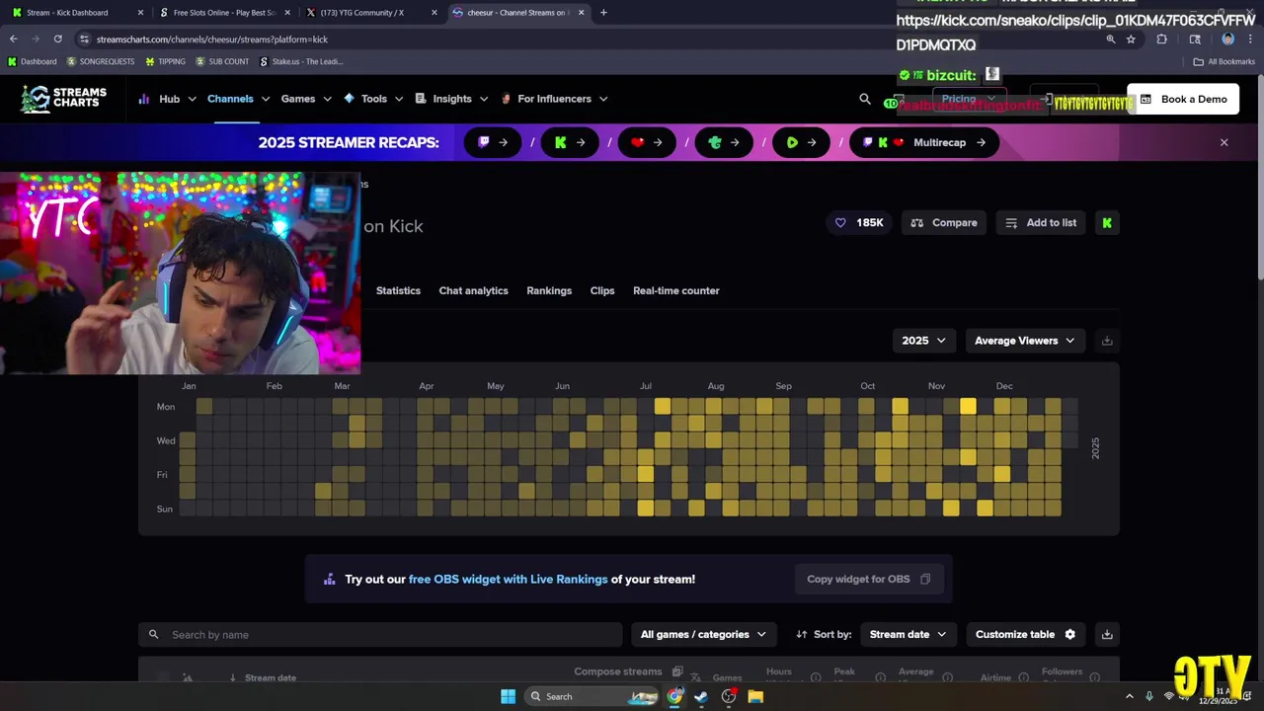Expand the Channels menu
This screenshot has height=711, width=1264.
tap(238, 99)
